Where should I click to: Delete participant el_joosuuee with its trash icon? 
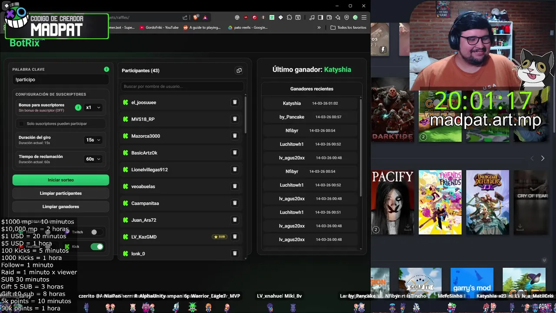click(x=235, y=102)
